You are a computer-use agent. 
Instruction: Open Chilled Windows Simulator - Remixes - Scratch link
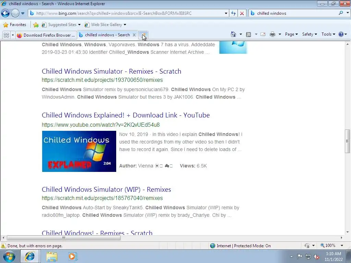pyautogui.click(x=111, y=71)
